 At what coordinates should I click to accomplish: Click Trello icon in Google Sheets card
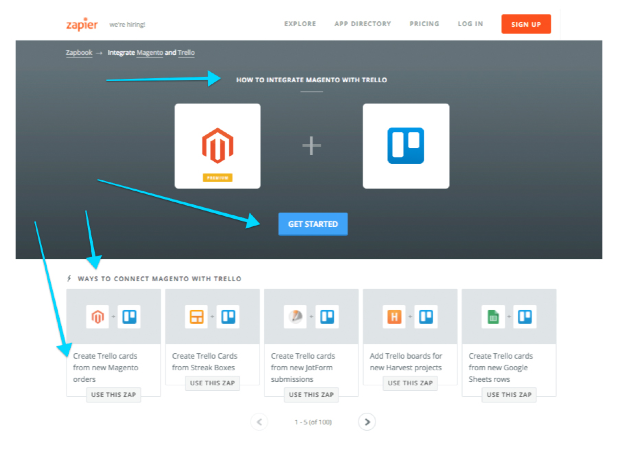coord(525,316)
